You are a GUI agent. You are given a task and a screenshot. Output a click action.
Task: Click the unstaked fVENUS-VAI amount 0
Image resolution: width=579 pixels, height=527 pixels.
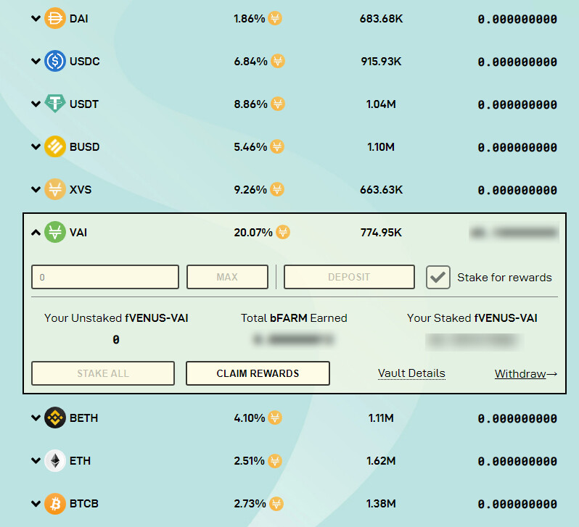click(x=116, y=339)
